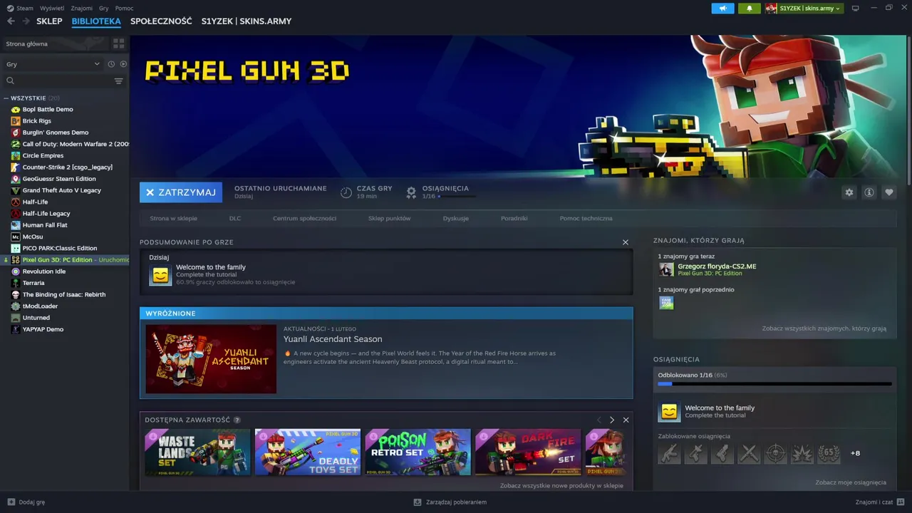
Task: Show recent games clock filter
Action: [111, 64]
